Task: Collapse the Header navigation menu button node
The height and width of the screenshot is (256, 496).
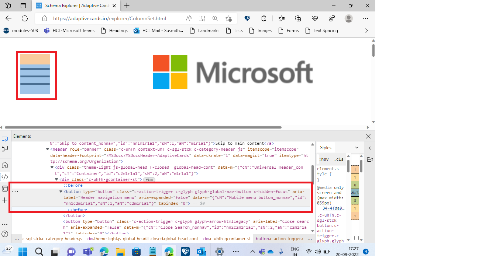Action: coord(61,192)
